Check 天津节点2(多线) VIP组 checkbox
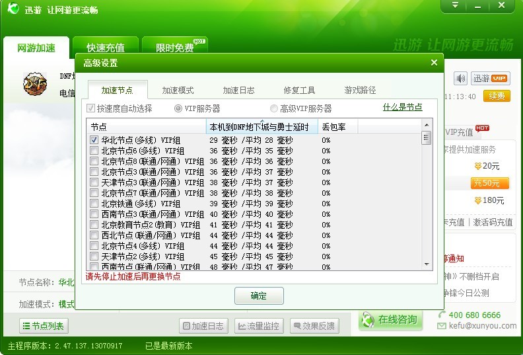 click(x=94, y=256)
